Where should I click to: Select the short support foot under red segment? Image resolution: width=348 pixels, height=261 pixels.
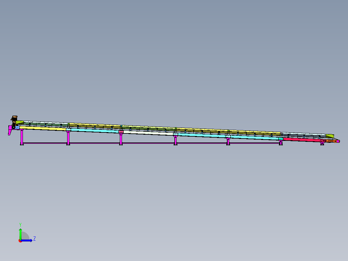322,144
